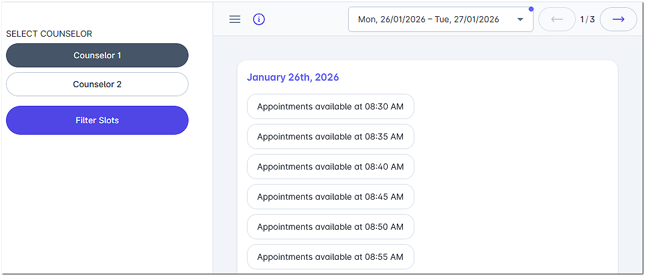Viewport: 645px width, 276px height.
Task: Select Counselor 2 option
Action: tap(97, 84)
